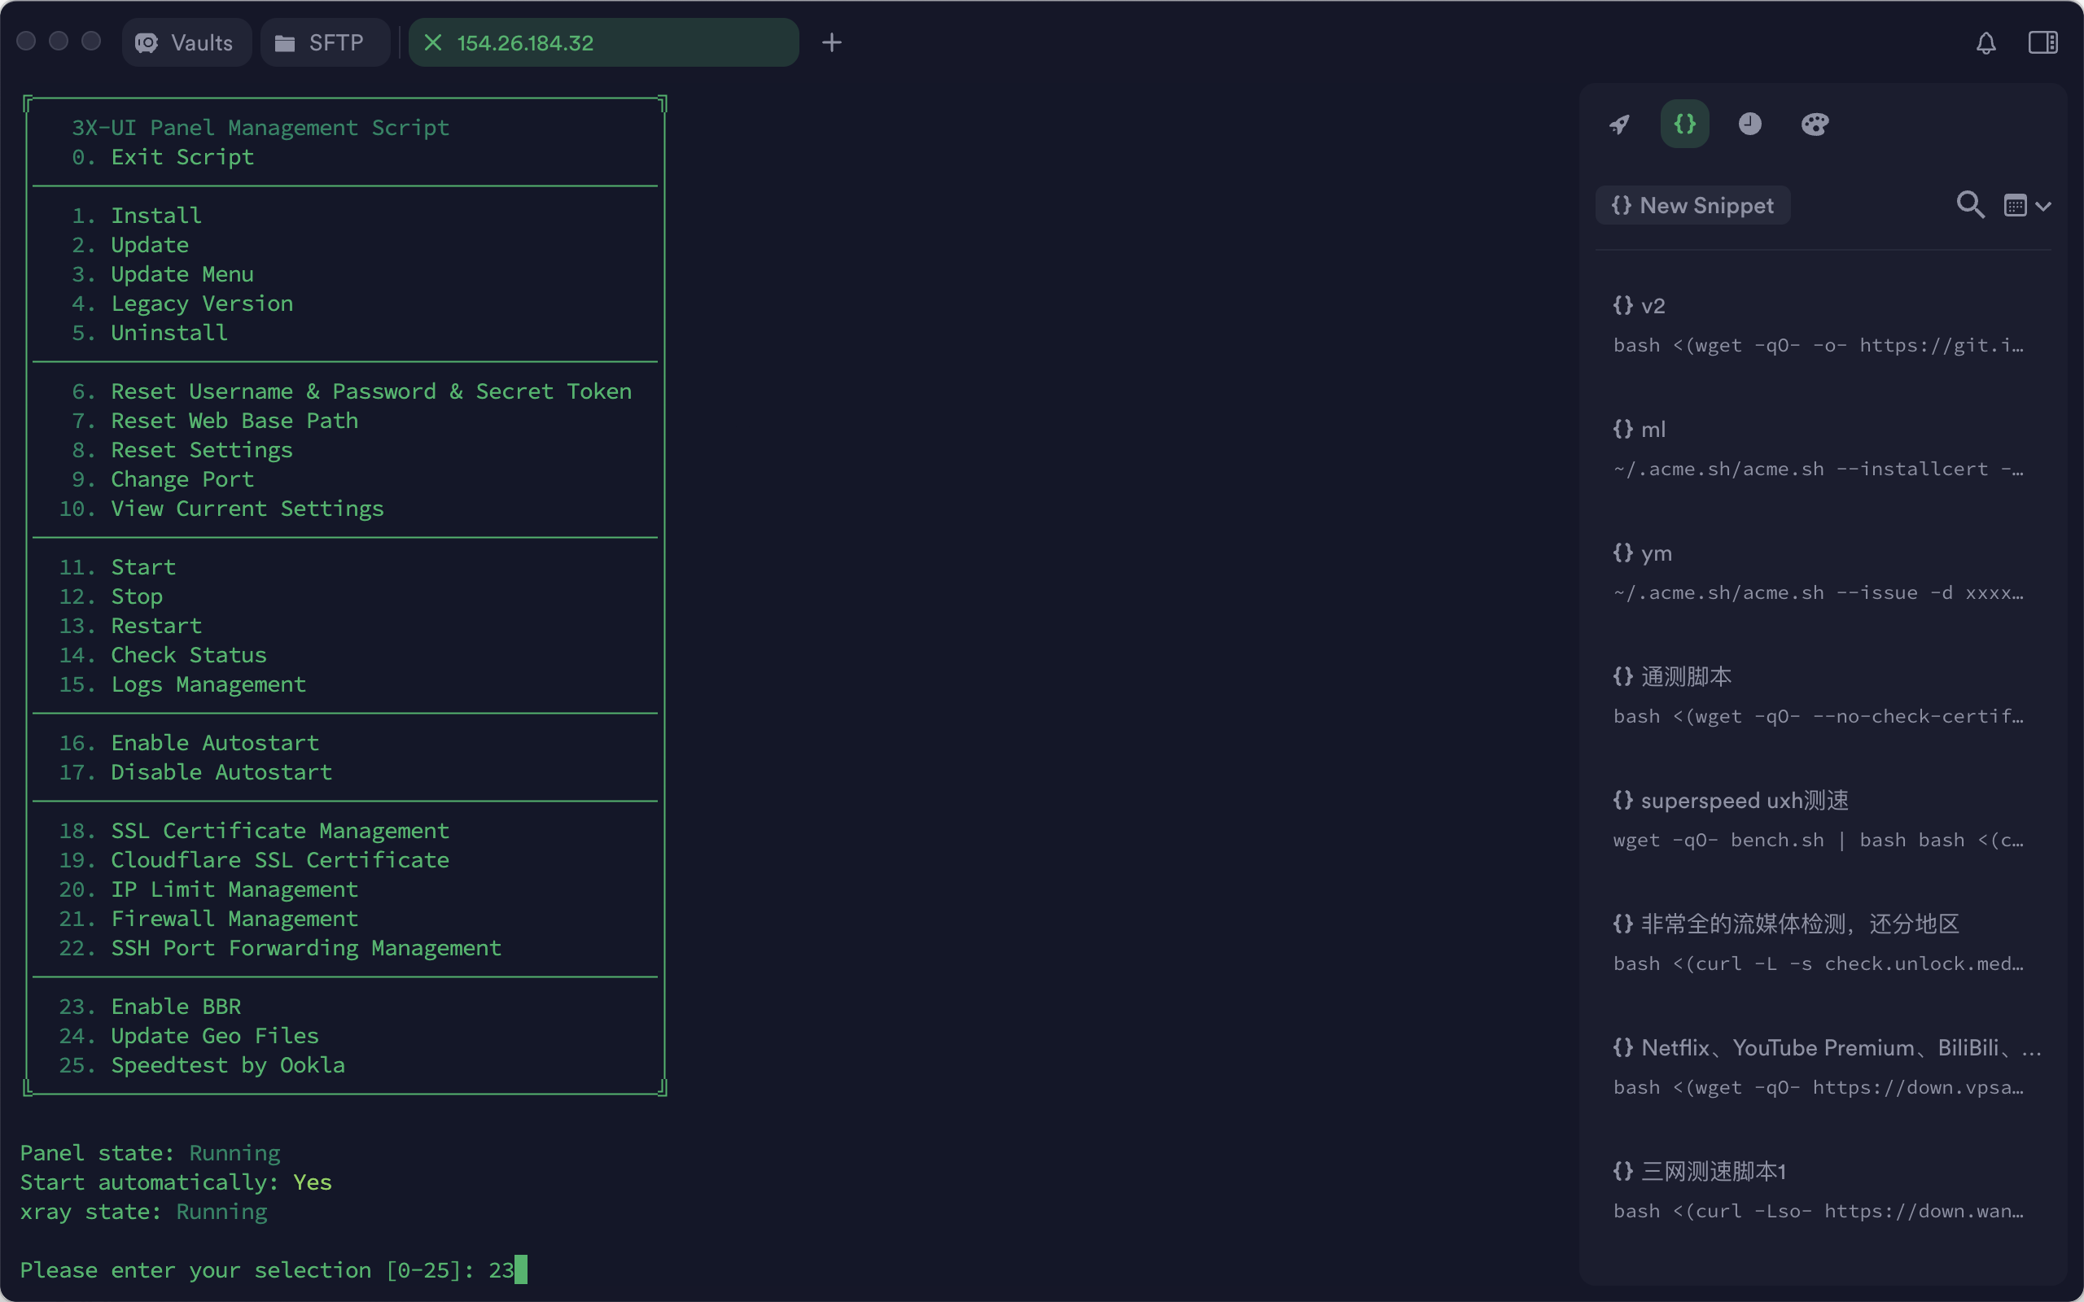Select the ml acme installcert snippet
This screenshot has width=2084, height=1302.
pyautogui.click(x=1817, y=449)
